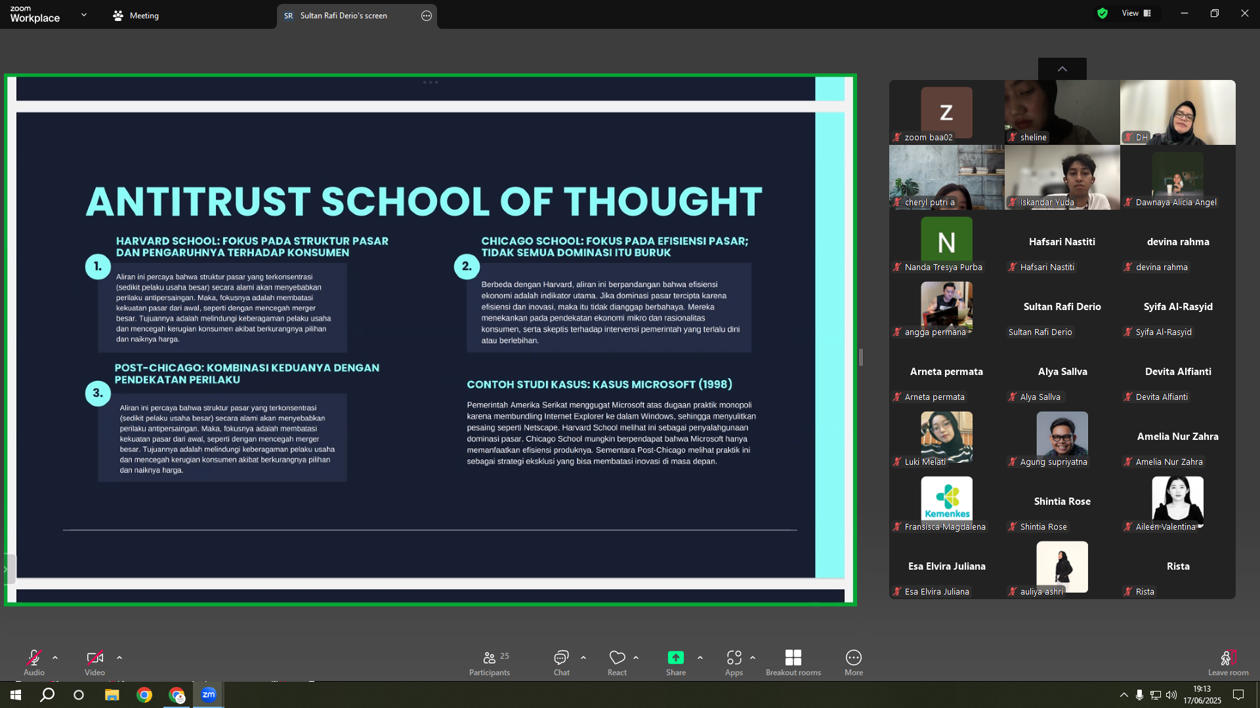Expand share options arrow
Viewport: 1260px width, 708px height.
tap(700, 658)
